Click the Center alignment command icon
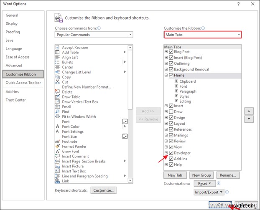Screen dimensions: 260x210 point(57,67)
